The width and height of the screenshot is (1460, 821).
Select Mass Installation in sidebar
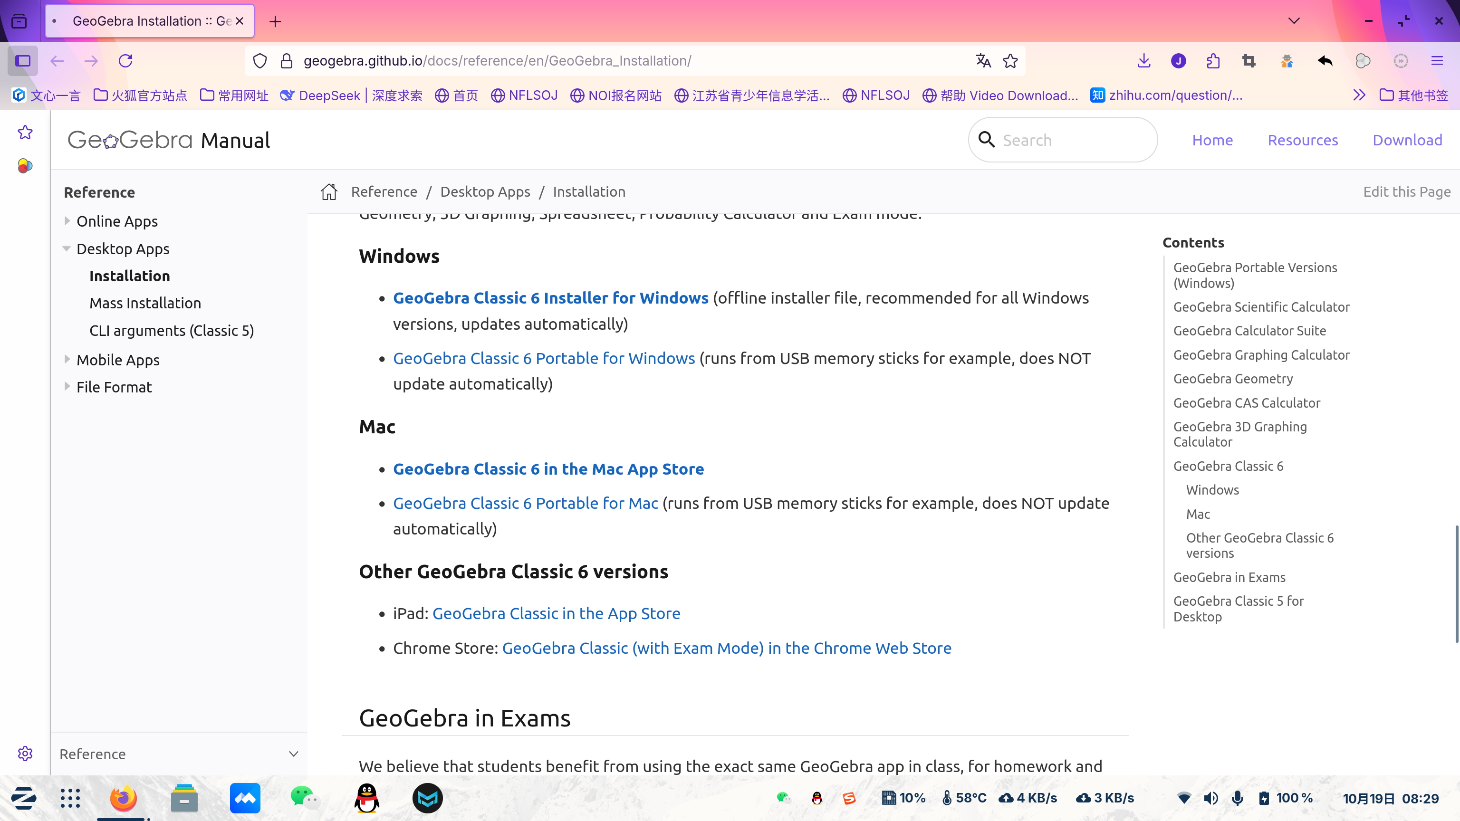pyautogui.click(x=145, y=303)
